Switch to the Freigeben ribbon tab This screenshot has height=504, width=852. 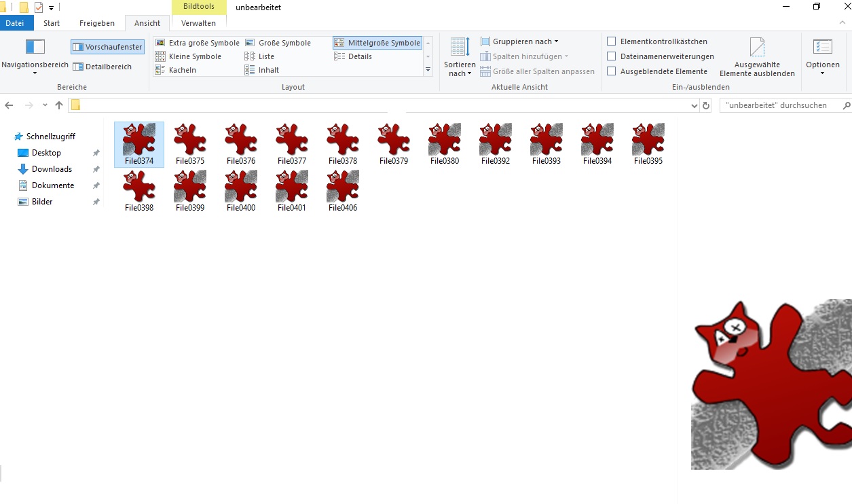coord(96,23)
